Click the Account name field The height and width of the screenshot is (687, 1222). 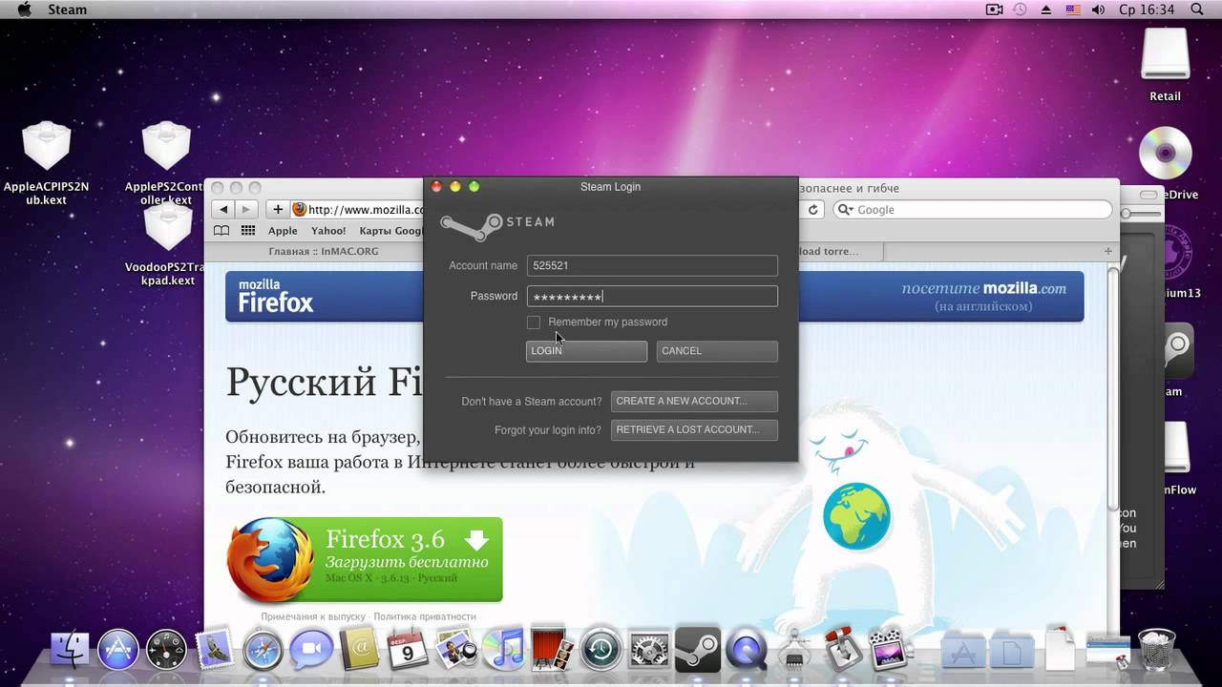coord(652,266)
